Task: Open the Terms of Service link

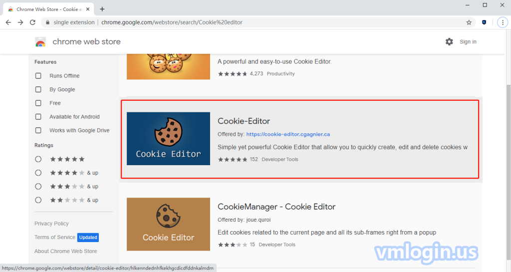Action: (x=55, y=237)
